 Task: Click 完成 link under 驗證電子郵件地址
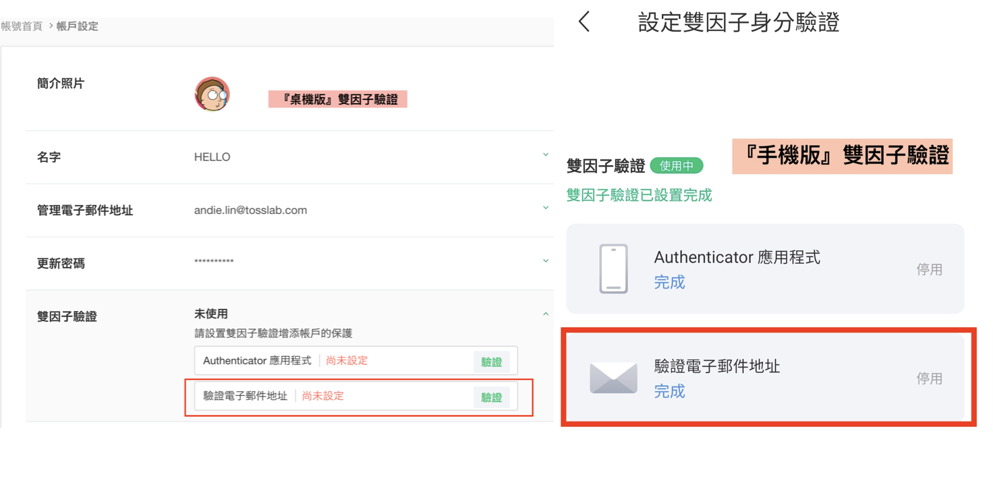tap(669, 392)
